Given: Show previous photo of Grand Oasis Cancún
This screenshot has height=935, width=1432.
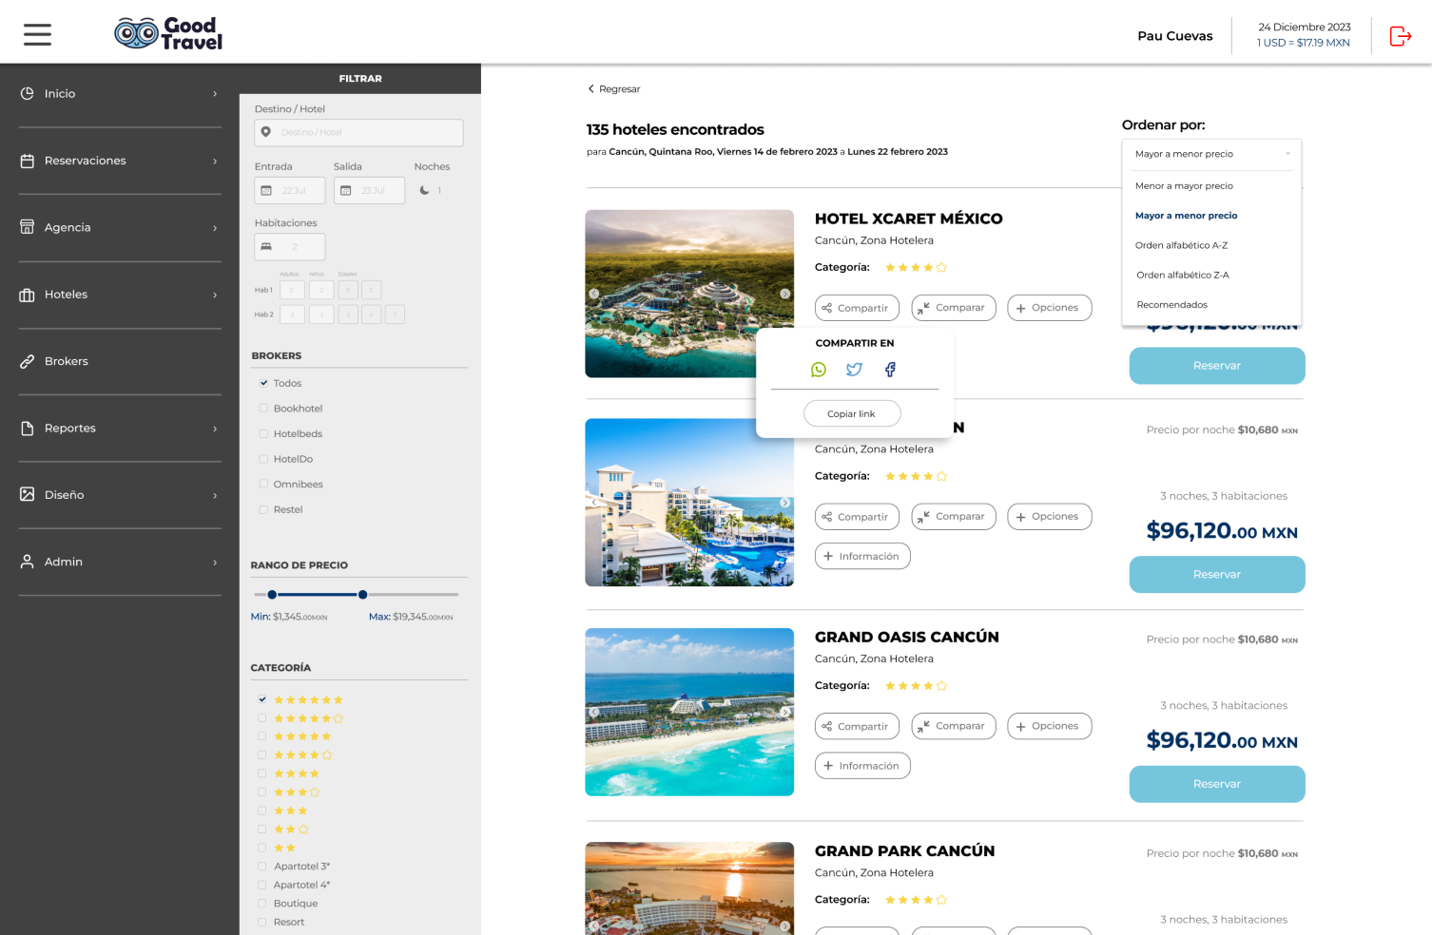Looking at the screenshot, I should click(x=594, y=712).
